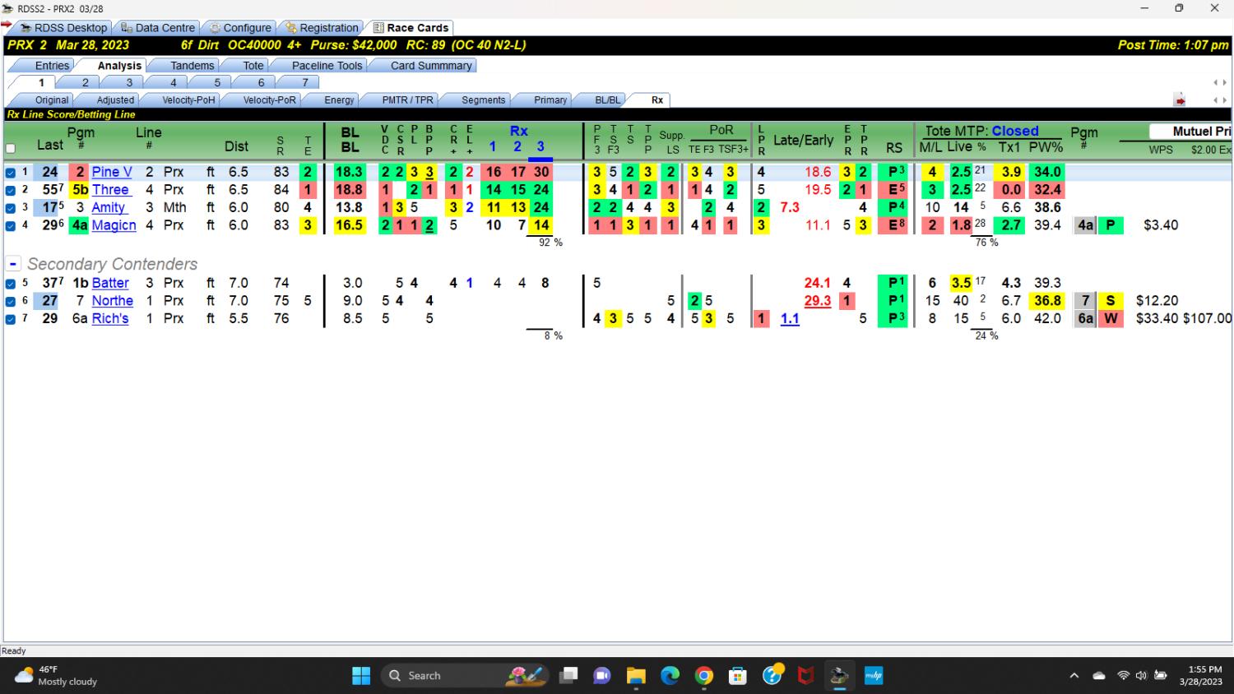The width and height of the screenshot is (1234, 694).
Task: Open Windows Start menu icon
Action: [361, 676]
